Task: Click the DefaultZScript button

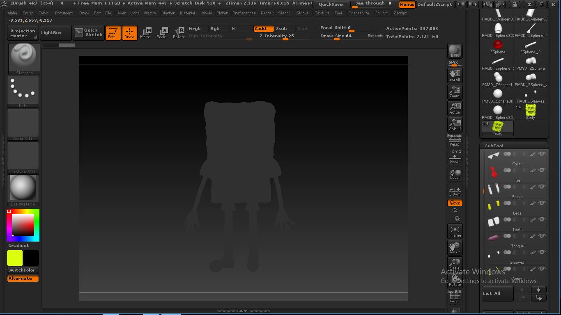Action: coord(435,5)
